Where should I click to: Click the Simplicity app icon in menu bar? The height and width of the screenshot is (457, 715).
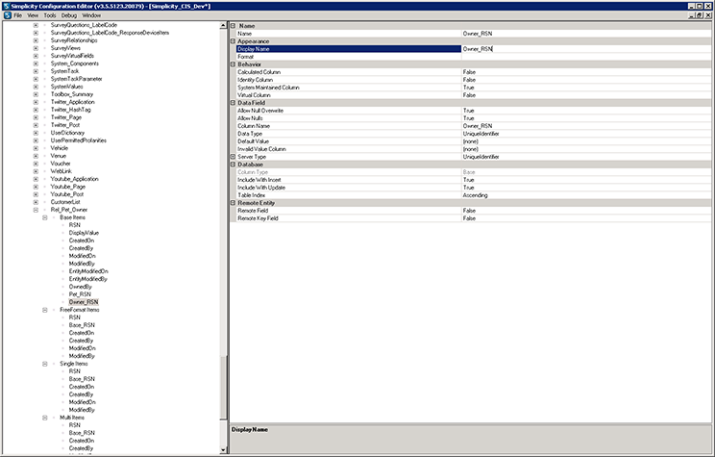coord(7,15)
